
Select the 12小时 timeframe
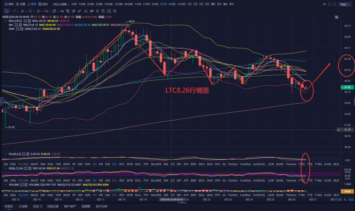[x=181, y=4]
